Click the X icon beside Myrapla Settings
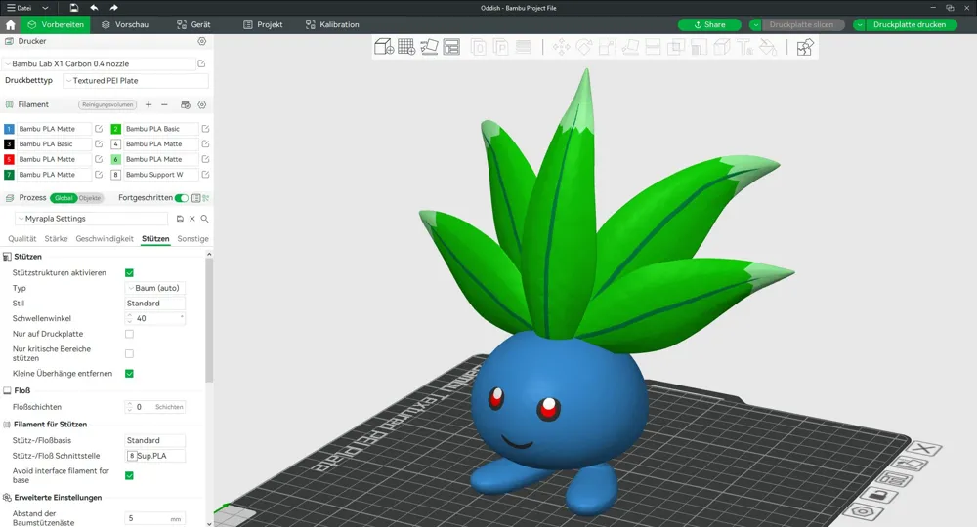977x527 pixels. pos(192,219)
